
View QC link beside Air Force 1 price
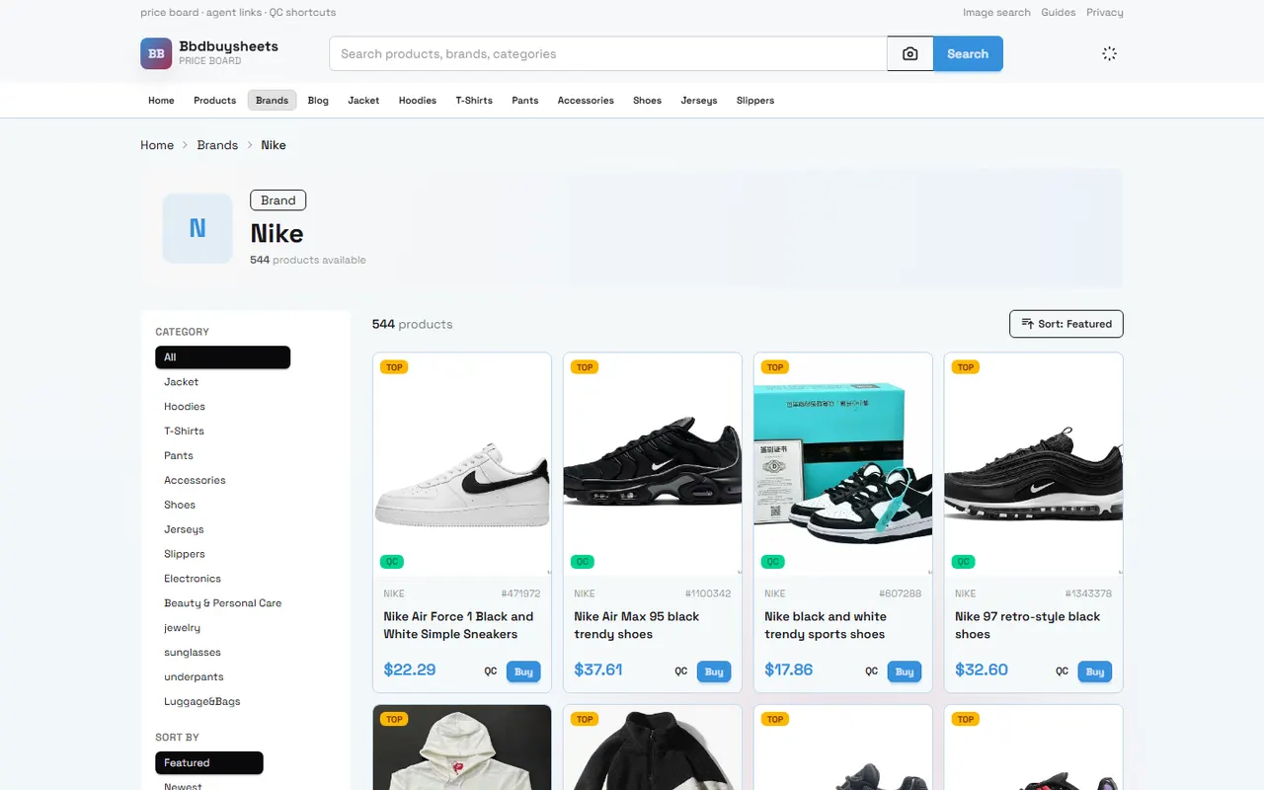pyautogui.click(x=490, y=671)
